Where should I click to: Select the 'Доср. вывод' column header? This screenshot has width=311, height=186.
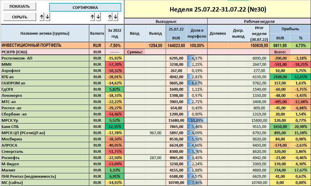coord(238,33)
